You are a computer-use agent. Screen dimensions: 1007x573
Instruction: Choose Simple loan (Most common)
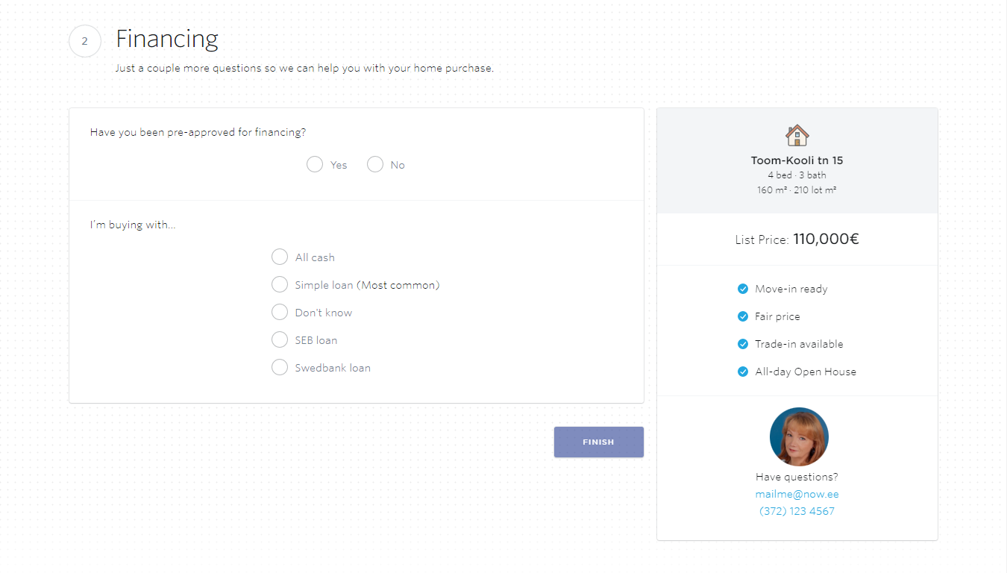pyautogui.click(x=280, y=284)
